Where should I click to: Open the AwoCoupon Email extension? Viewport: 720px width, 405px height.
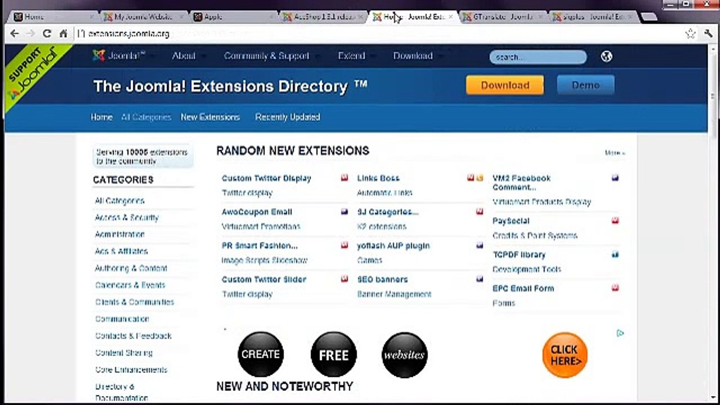(x=257, y=211)
